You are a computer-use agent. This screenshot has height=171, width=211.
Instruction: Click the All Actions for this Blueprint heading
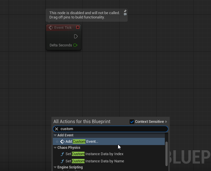point(82,121)
